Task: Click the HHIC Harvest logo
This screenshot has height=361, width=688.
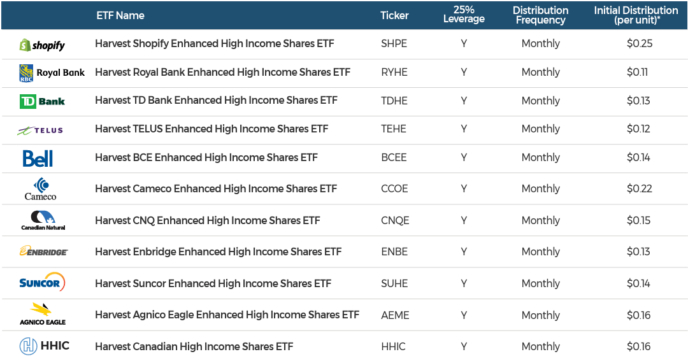Action: pos(45,346)
